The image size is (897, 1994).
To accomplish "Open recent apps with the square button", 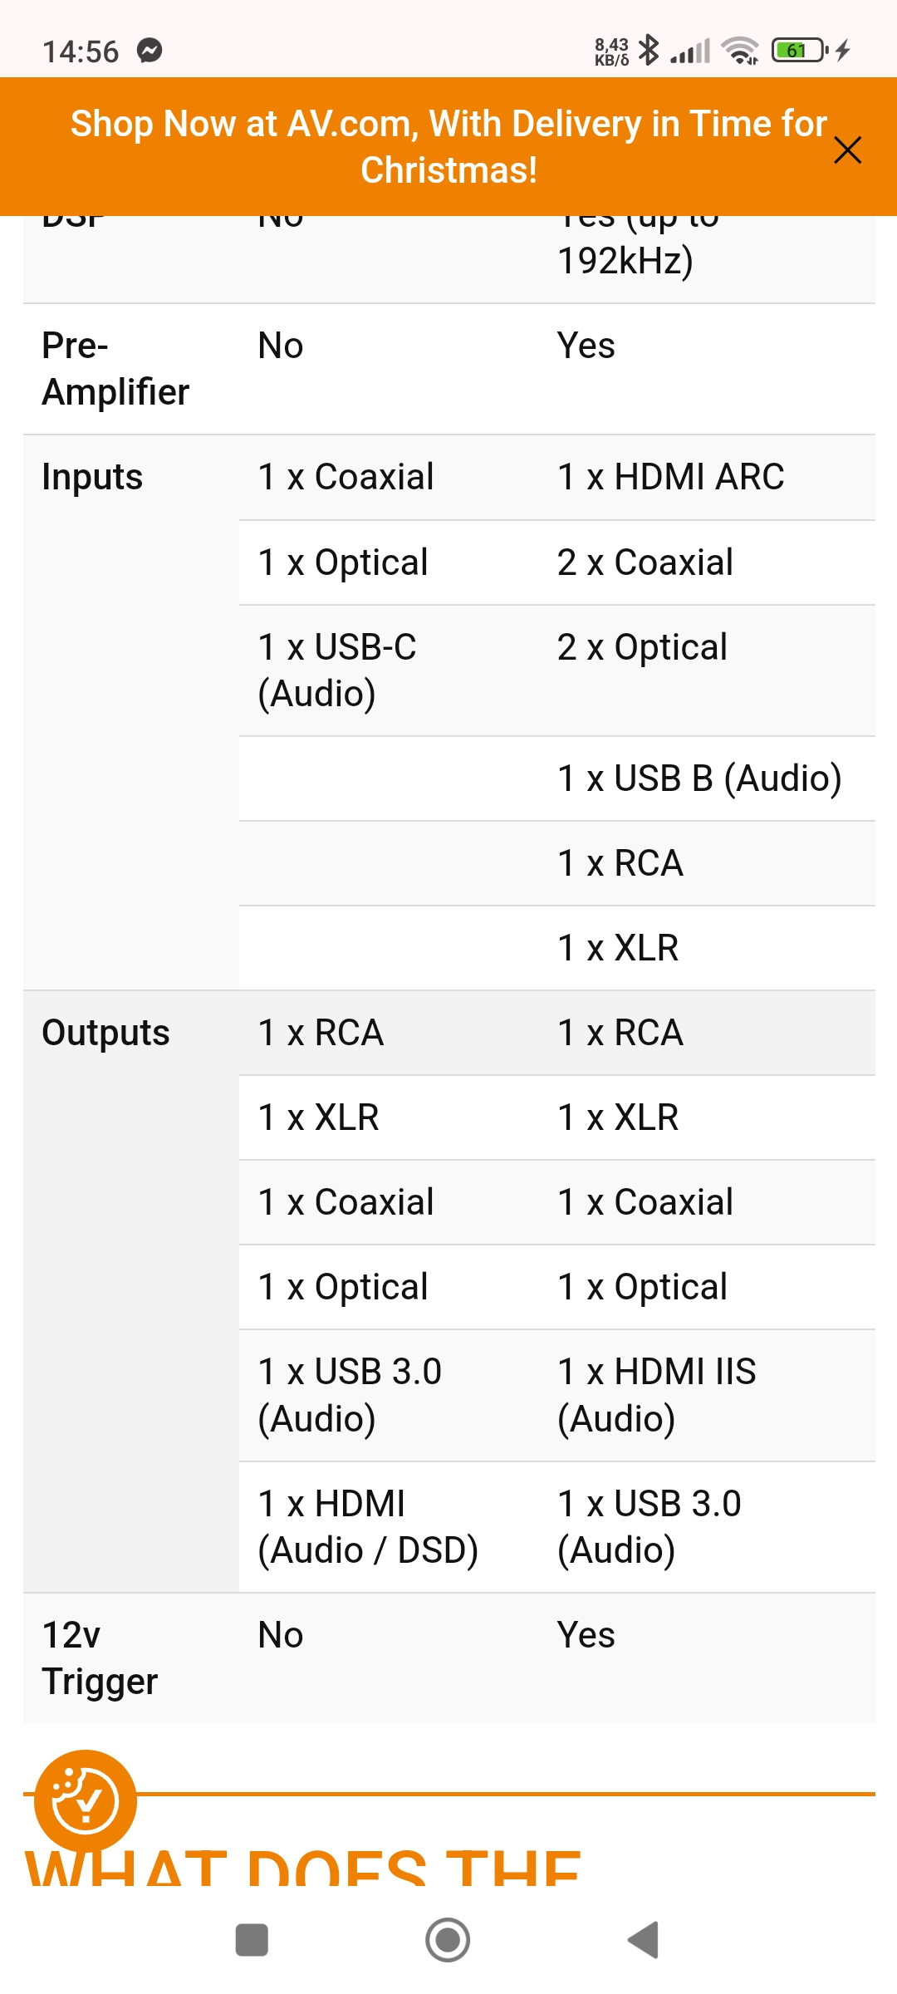I will 252,1940.
